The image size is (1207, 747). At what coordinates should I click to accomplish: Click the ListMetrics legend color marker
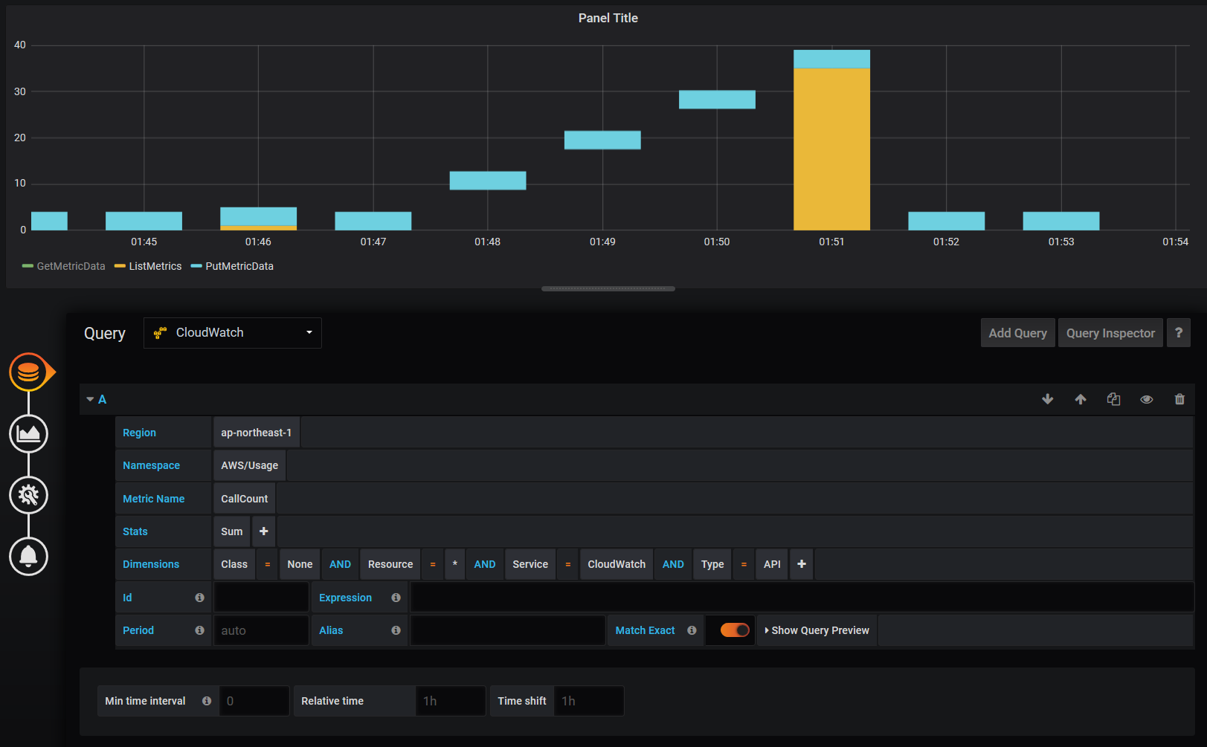click(120, 266)
